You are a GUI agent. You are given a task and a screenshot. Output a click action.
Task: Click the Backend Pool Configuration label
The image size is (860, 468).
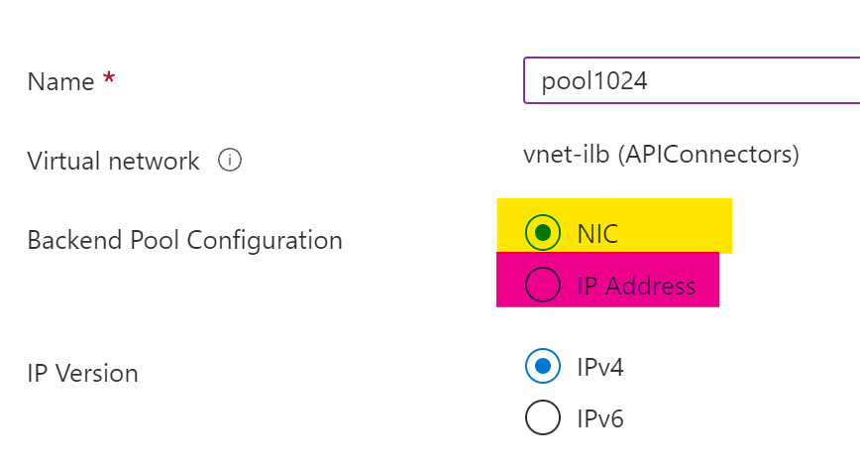pos(184,240)
